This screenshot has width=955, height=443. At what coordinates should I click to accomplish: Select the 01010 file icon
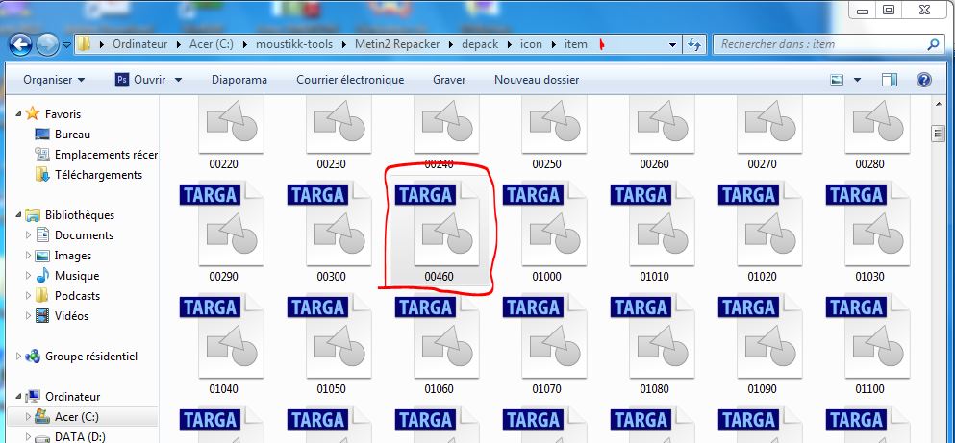(654, 225)
